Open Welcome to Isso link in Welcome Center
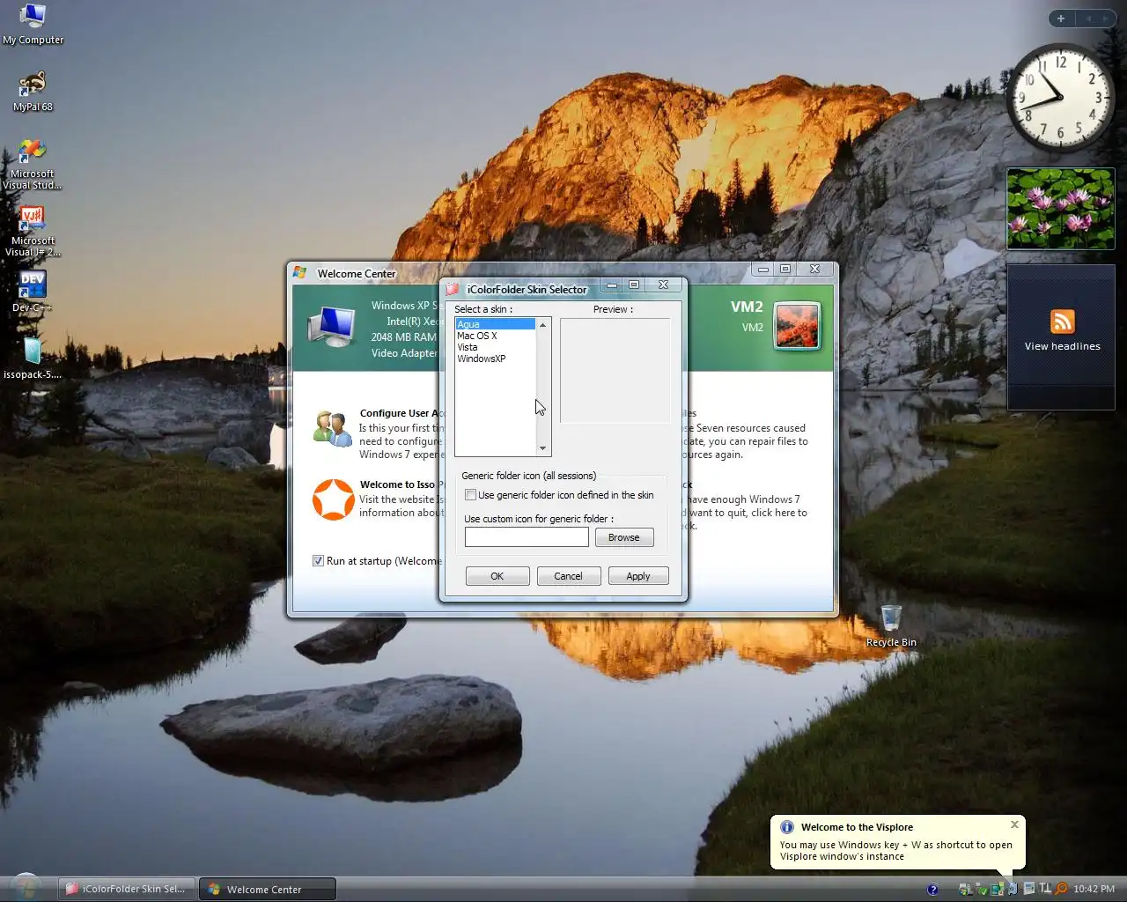1127x902 pixels. [401, 484]
